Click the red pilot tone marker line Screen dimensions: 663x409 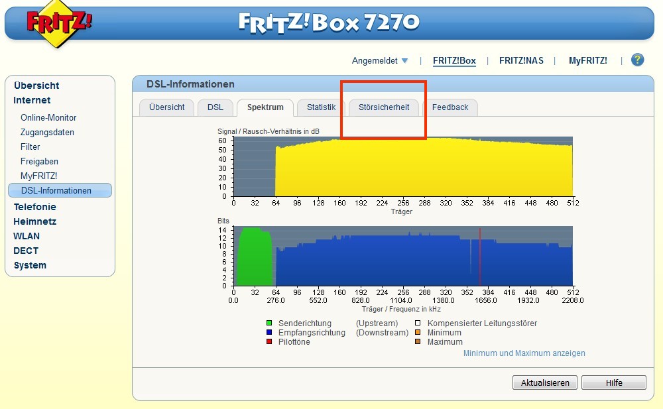tap(480, 257)
